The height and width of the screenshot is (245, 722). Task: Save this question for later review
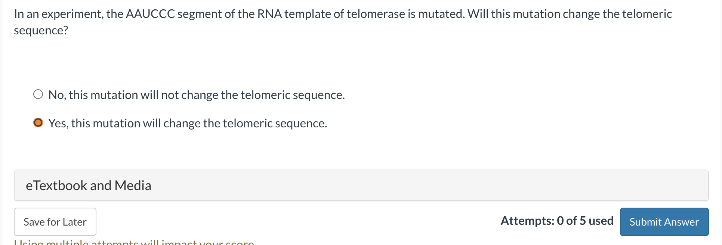(55, 221)
